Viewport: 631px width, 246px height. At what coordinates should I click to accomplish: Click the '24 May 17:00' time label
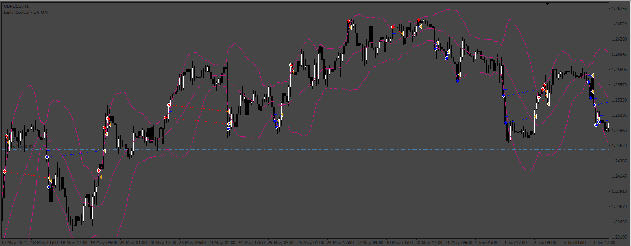pyautogui.click(x=252, y=242)
